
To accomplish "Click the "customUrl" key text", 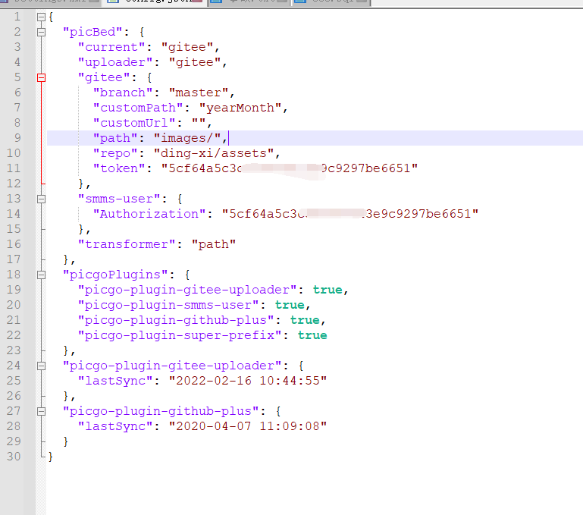I will [134, 123].
